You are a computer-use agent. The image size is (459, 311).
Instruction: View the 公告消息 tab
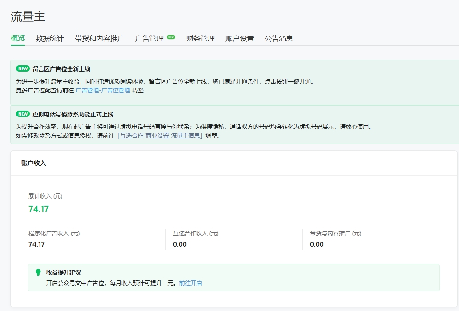click(279, 39)
